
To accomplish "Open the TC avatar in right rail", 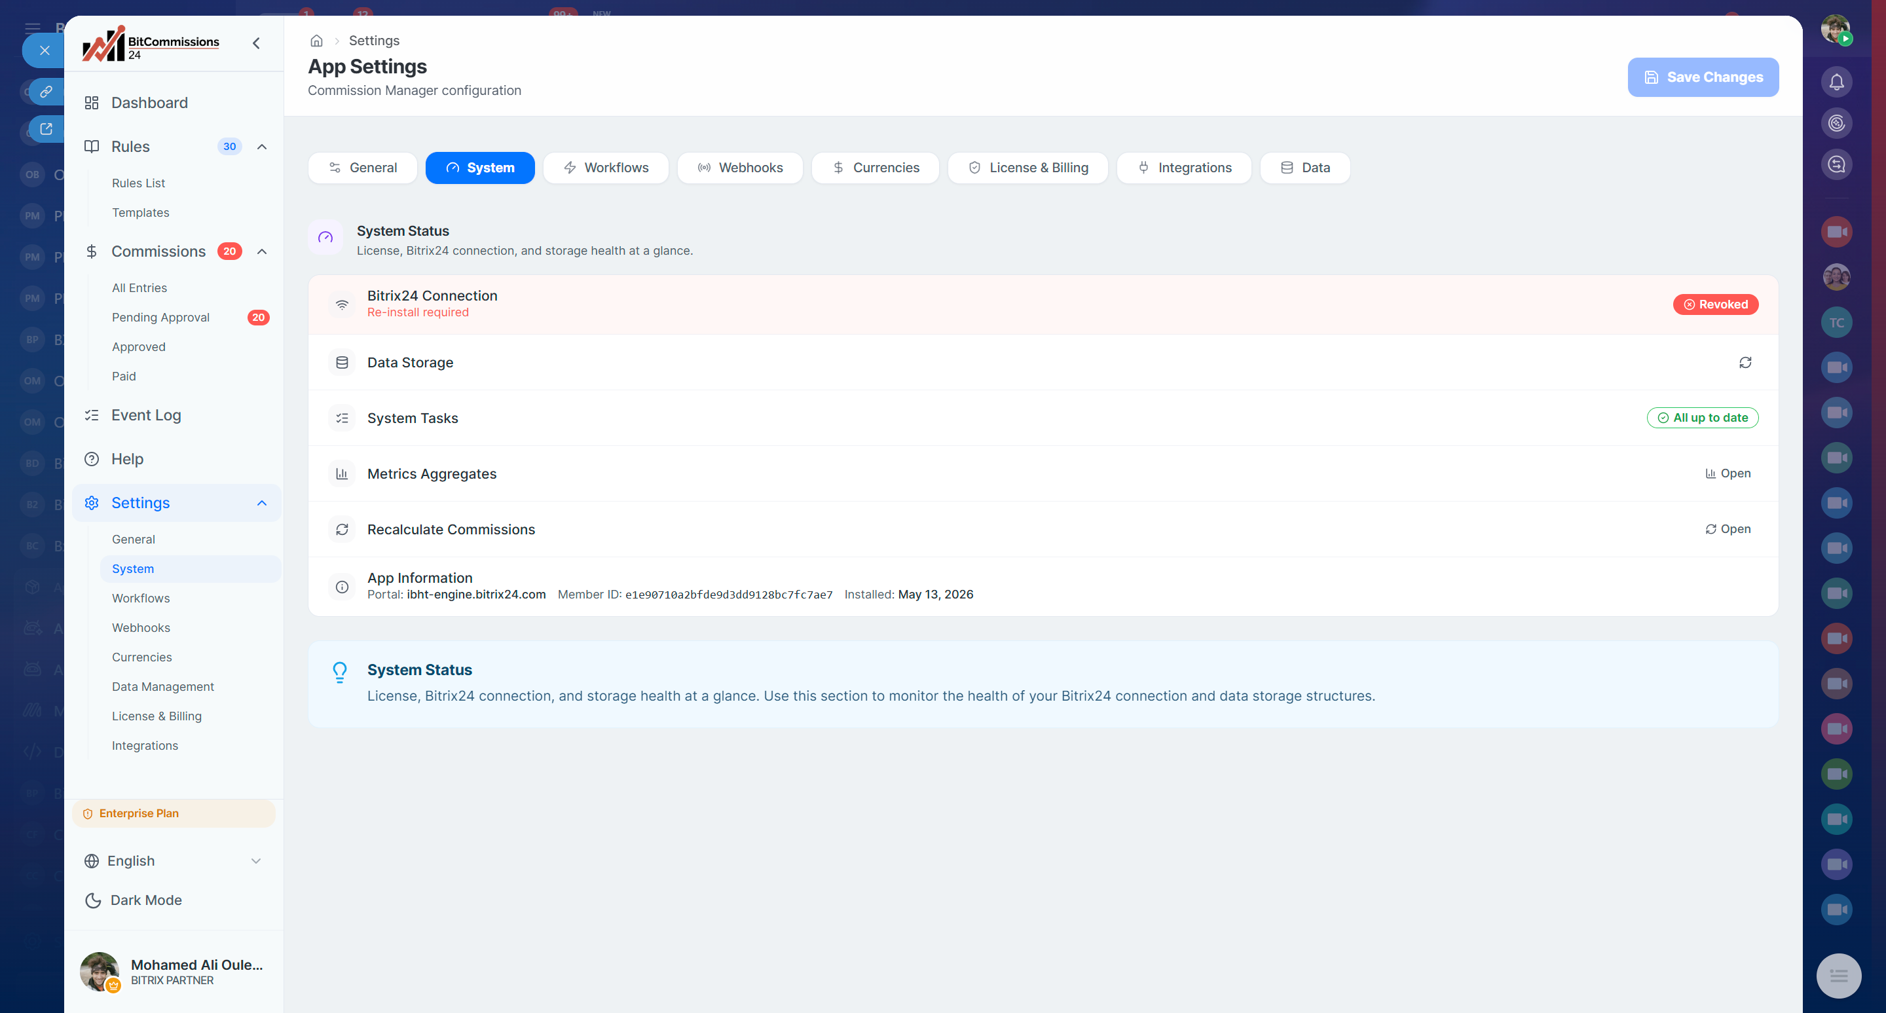I will (x=1836, y=322).
